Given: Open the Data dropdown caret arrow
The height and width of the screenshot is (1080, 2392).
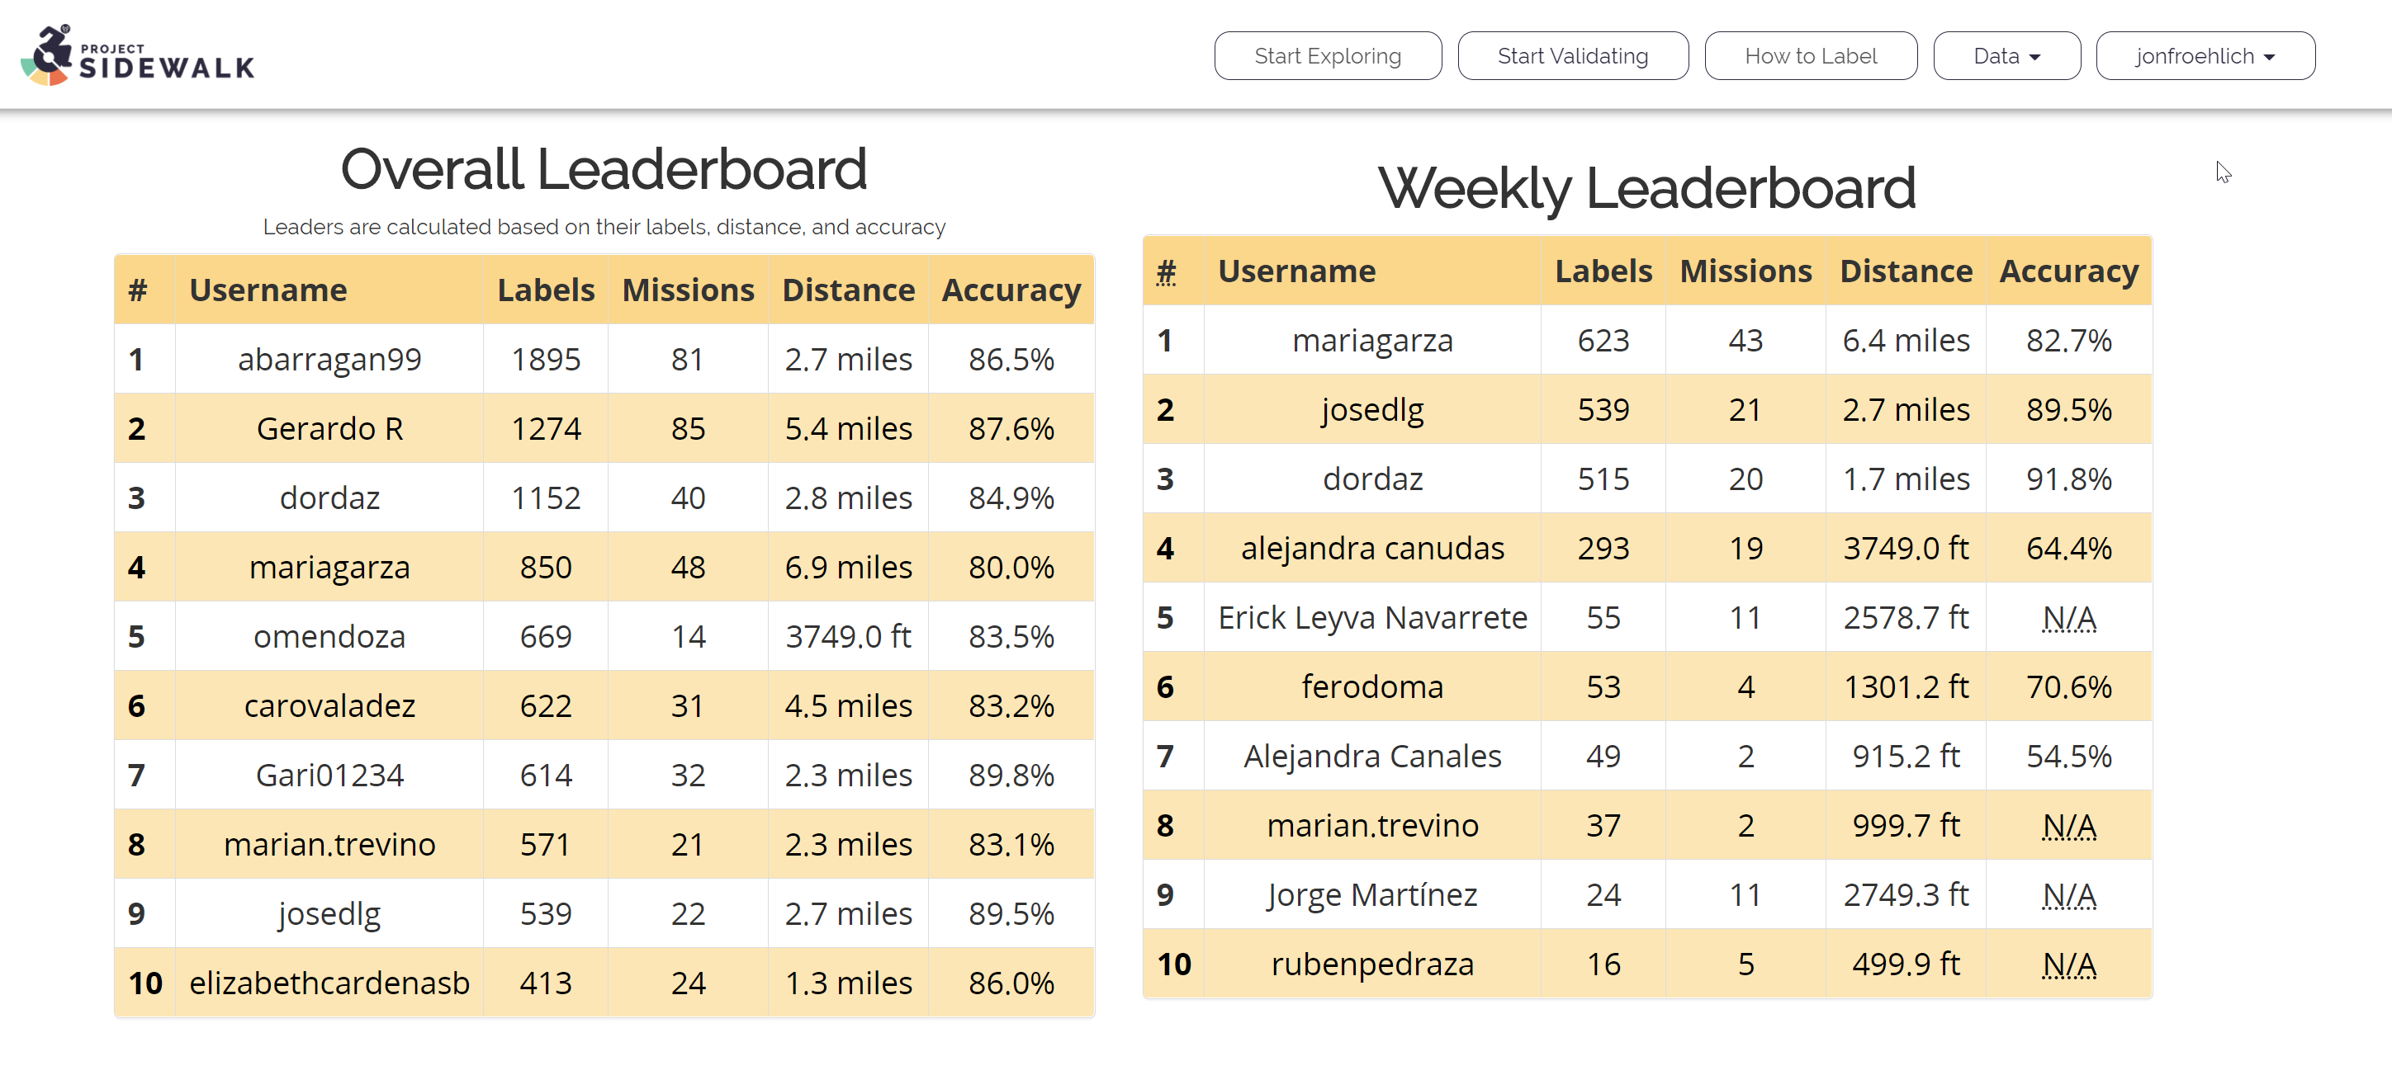Looking at the screenshot, I should point(2037,57).
